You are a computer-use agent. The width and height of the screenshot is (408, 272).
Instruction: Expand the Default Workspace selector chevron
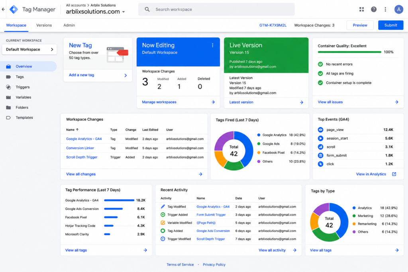coord(52,49)
